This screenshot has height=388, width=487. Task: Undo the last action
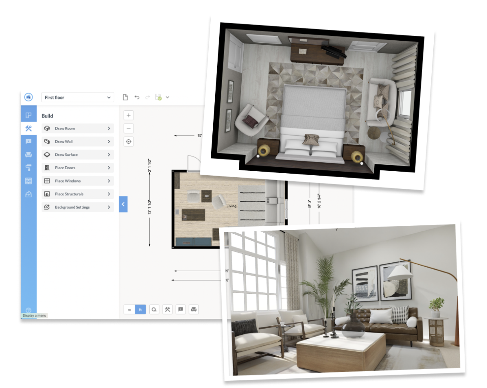click(137, 97)
